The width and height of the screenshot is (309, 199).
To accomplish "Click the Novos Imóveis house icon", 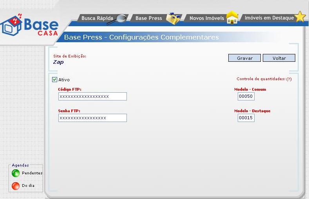I will pyautogui.click(x=232, y=18).
